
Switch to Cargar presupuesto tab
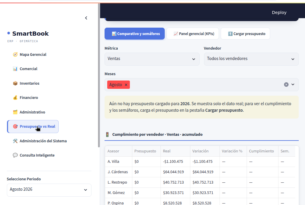pos(245,34)
